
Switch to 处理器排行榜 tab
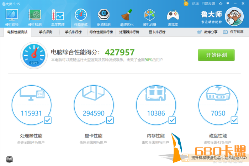pyautogui.click(x=129, y=32)
